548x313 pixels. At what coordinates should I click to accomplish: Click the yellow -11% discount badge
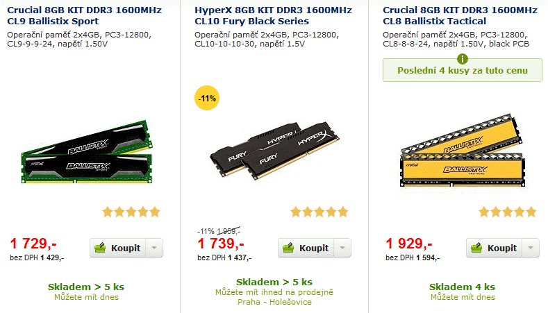(x=207, y=99)
